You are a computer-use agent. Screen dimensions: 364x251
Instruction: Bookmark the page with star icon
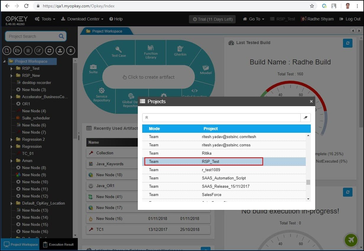point(312,6)
